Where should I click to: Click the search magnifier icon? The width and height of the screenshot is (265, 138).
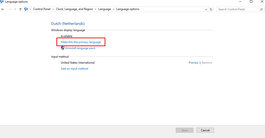click(261, 10)
